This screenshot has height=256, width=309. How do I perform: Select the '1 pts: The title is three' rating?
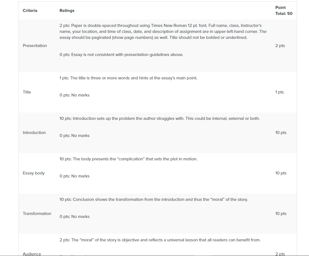(129, 78)
